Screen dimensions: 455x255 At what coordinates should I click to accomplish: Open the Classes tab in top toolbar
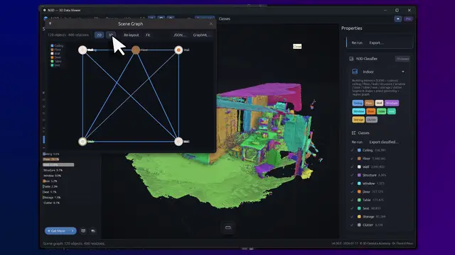[x=225, y=19]
